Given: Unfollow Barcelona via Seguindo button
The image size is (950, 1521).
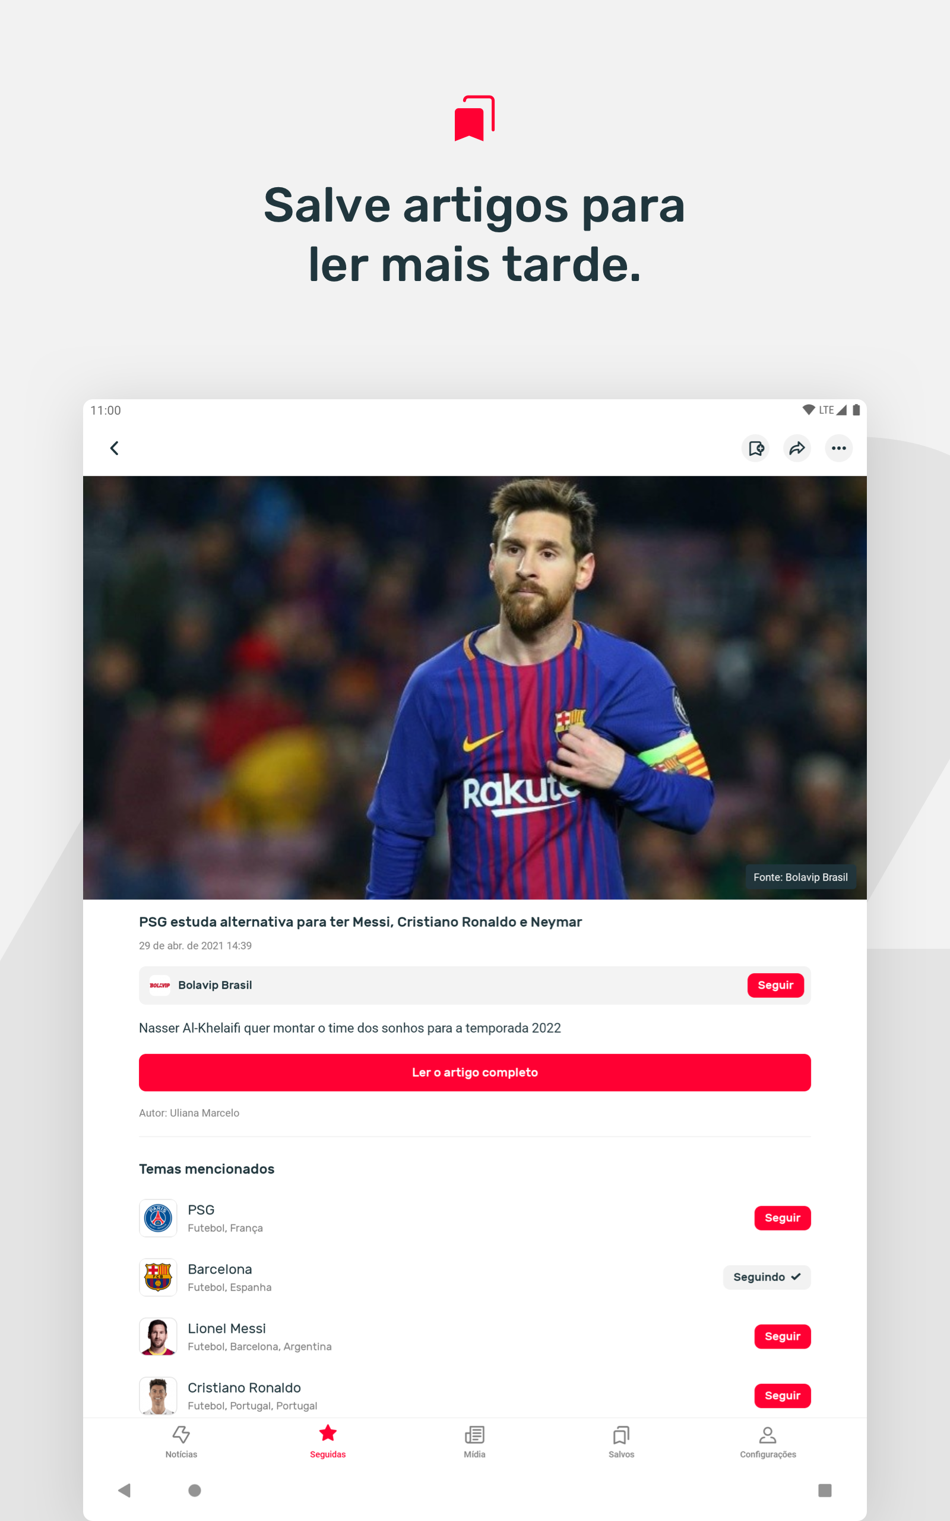Looking at the screenshot, I should pos(767,1276).
